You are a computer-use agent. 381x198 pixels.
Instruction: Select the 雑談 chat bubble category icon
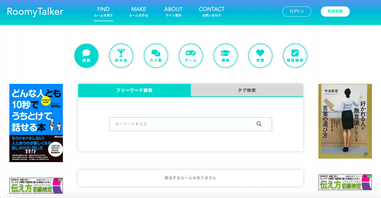[x=86, y=56]
